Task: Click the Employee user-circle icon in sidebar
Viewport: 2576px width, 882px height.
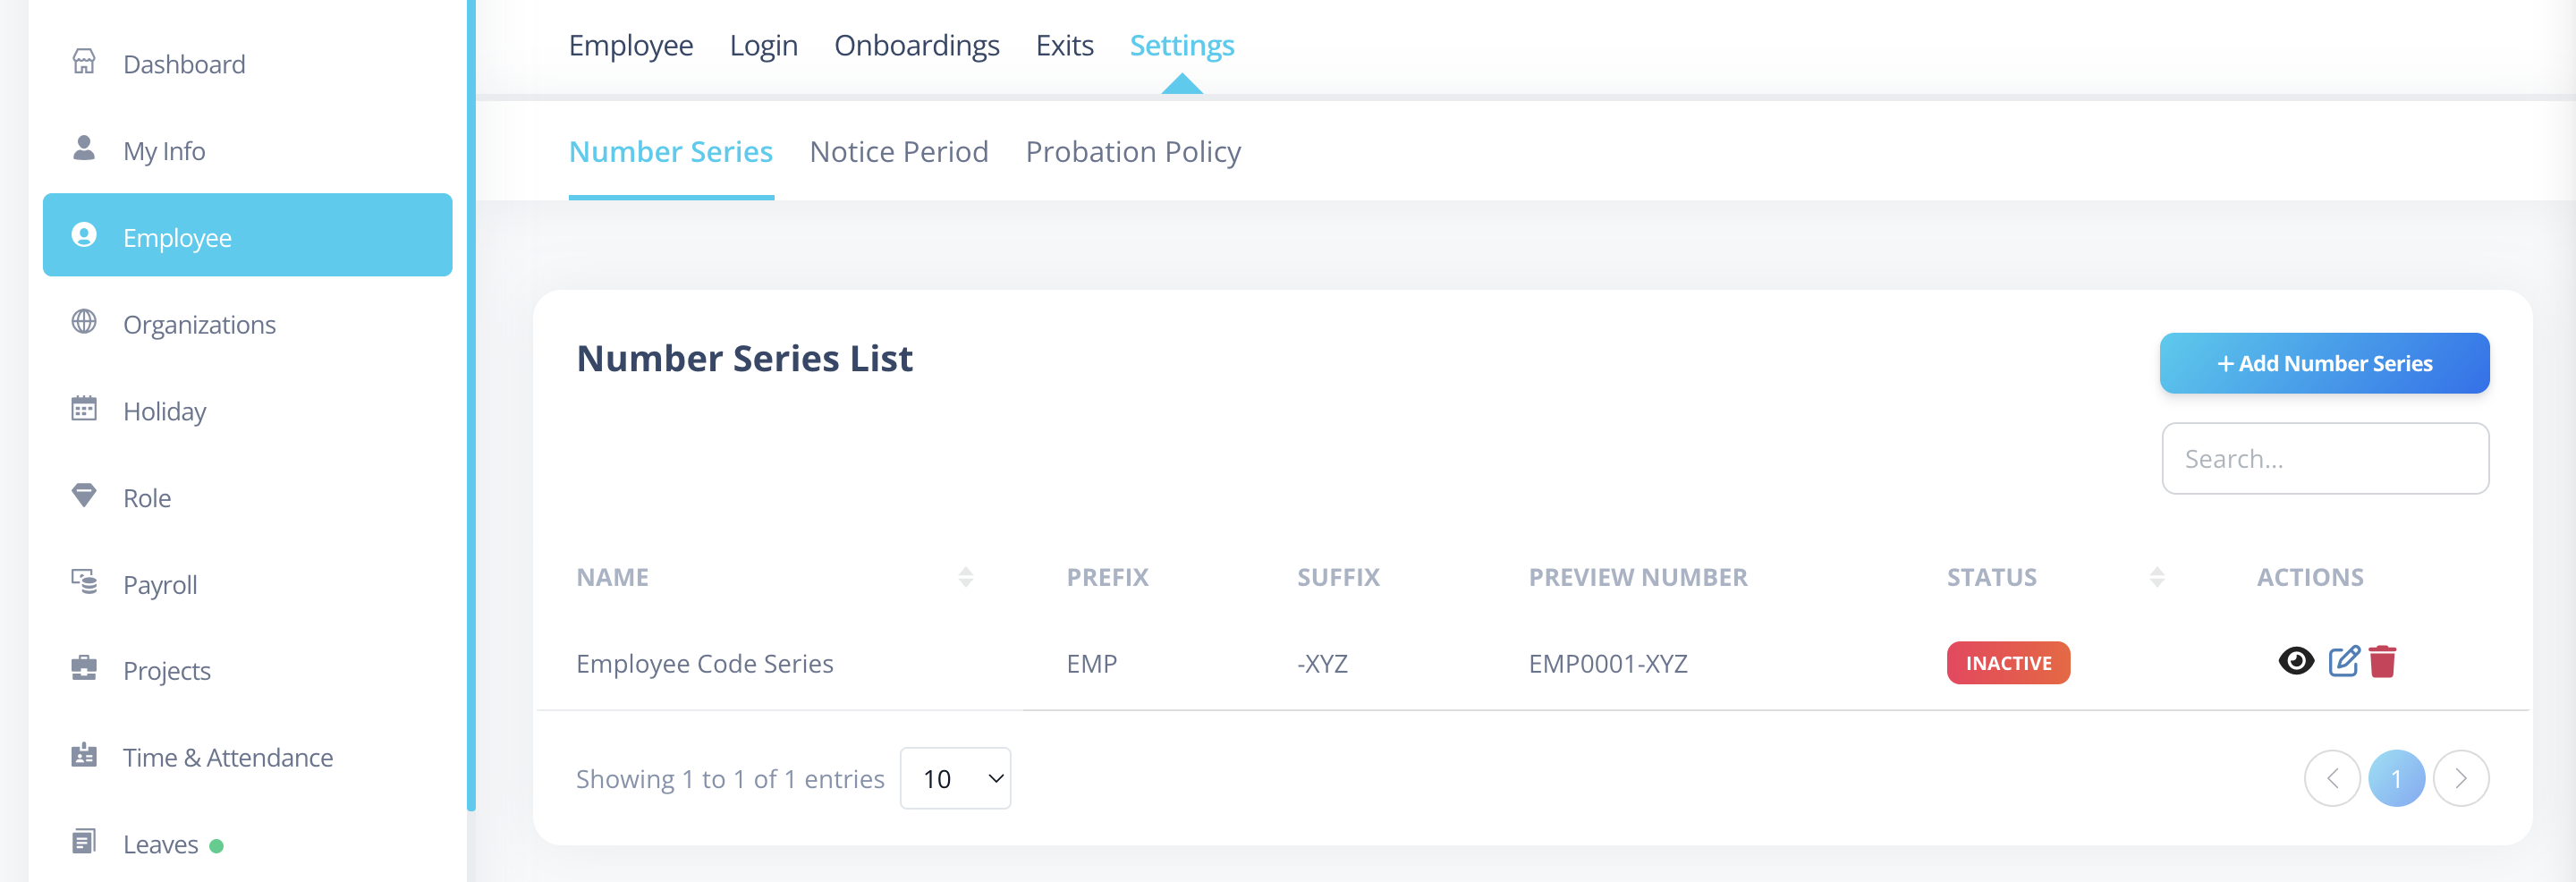Action: (x=84, y=235)
